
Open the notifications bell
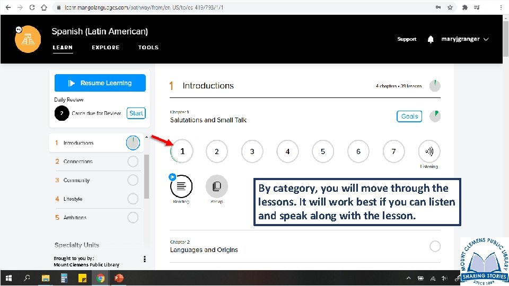click(x=431, y=39)
